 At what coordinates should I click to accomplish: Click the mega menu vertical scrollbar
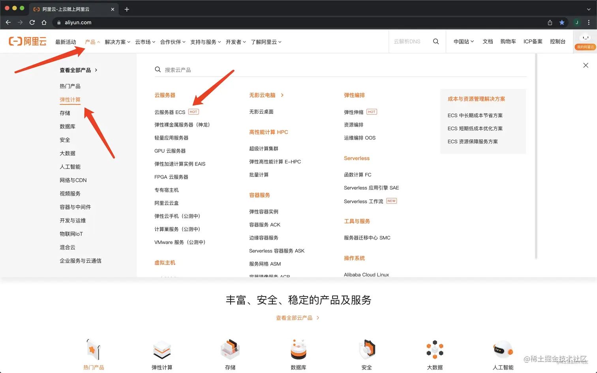536,156
